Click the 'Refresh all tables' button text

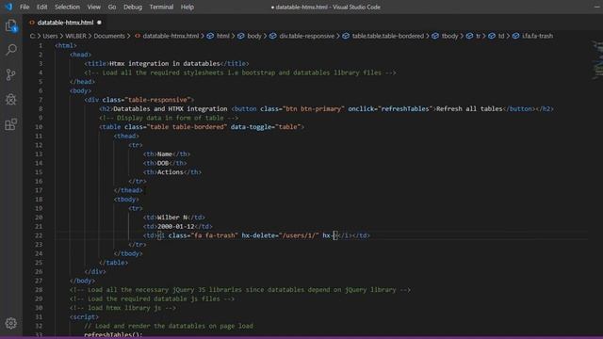pos(469,109)
